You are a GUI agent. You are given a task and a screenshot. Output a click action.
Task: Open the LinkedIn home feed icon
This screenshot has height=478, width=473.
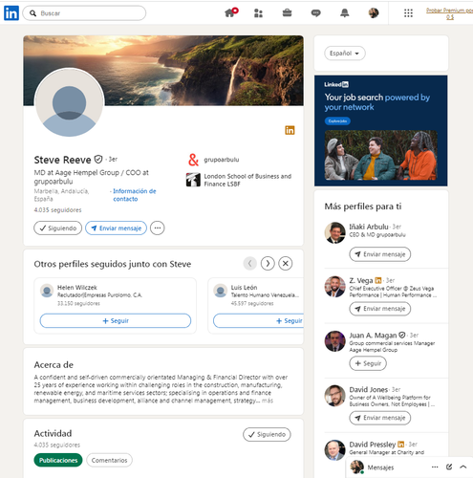[230, 12]
